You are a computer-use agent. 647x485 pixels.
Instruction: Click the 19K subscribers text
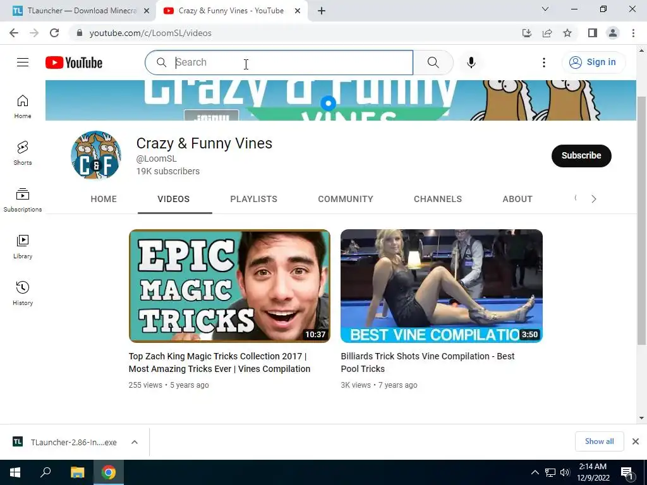(168, 171)
